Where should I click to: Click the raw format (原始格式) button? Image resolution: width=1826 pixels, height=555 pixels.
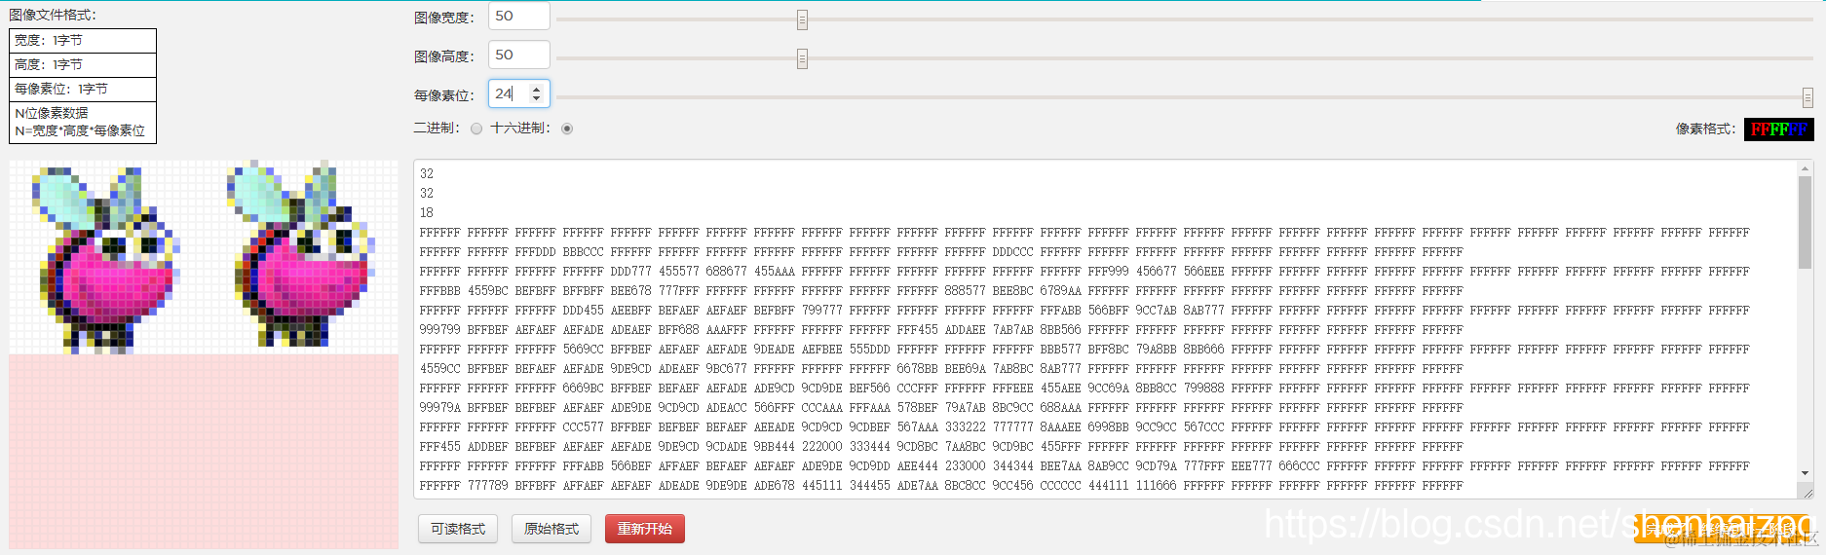552,529
